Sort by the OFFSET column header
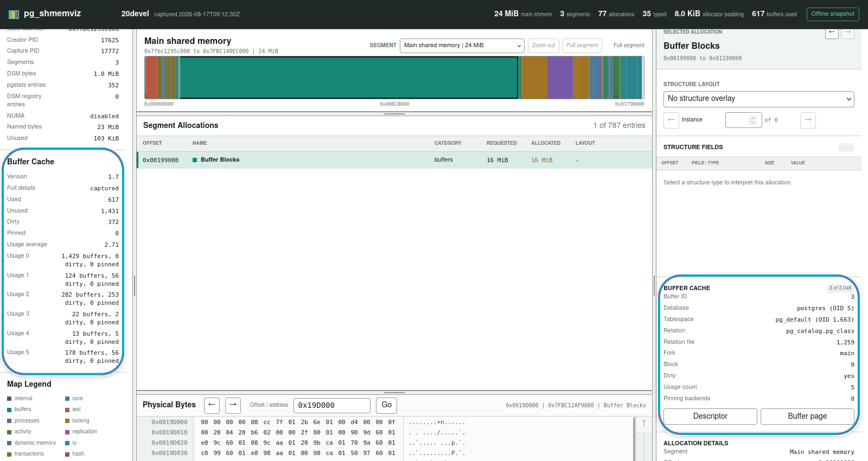This screenshot has height=461, width=868. point(152,143)
